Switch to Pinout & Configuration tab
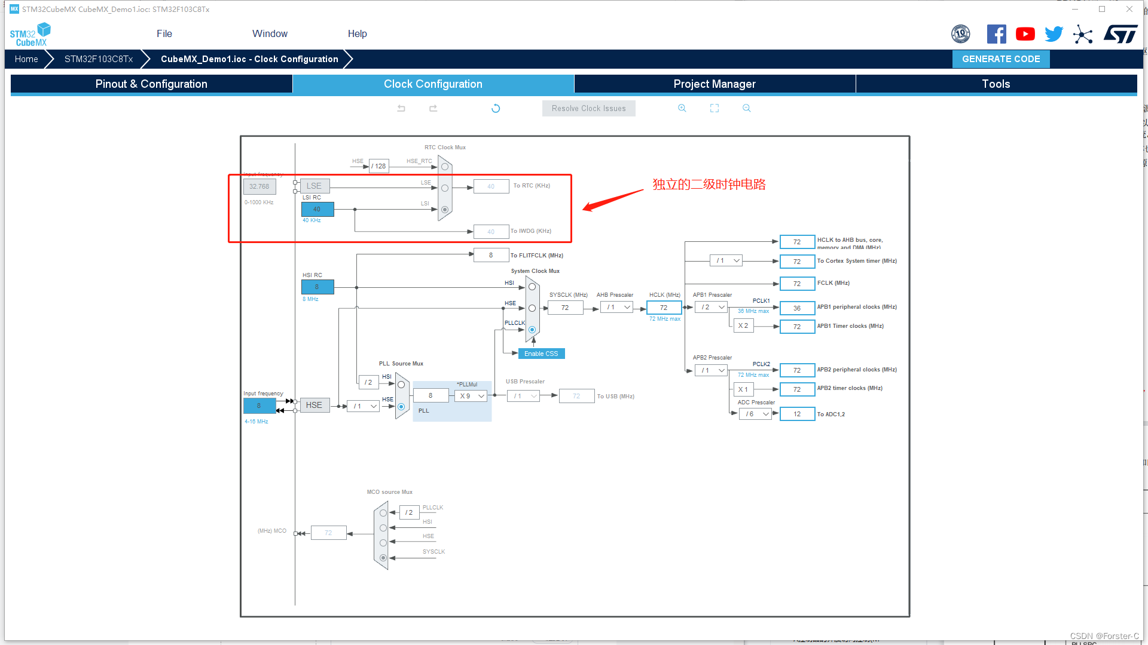1148x645 pixels. click(151, 84)
